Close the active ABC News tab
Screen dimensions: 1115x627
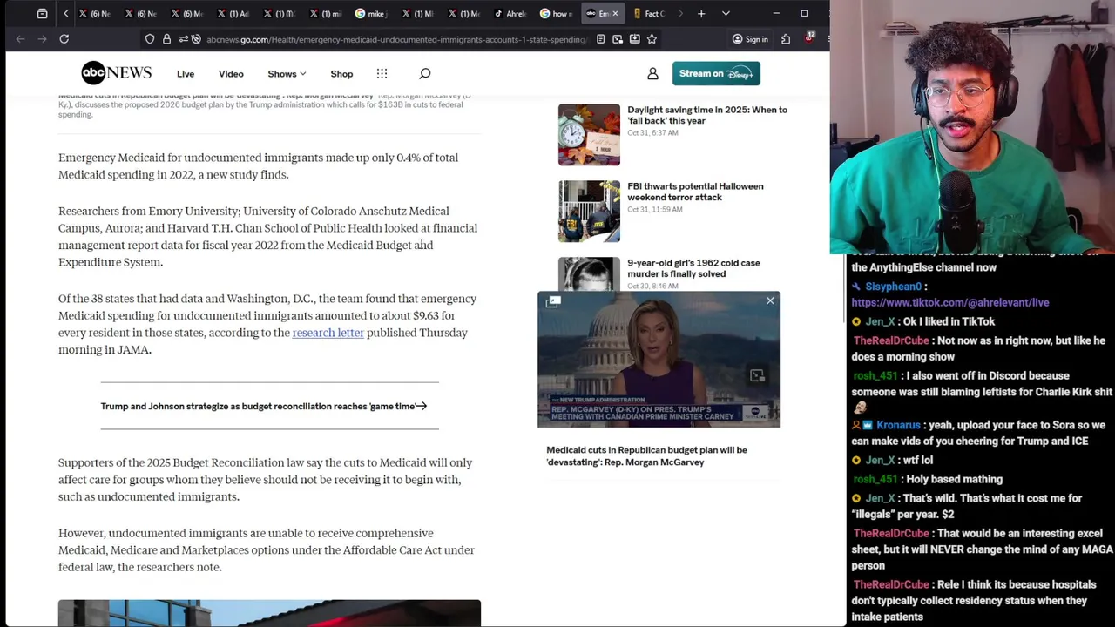point(615,14)
